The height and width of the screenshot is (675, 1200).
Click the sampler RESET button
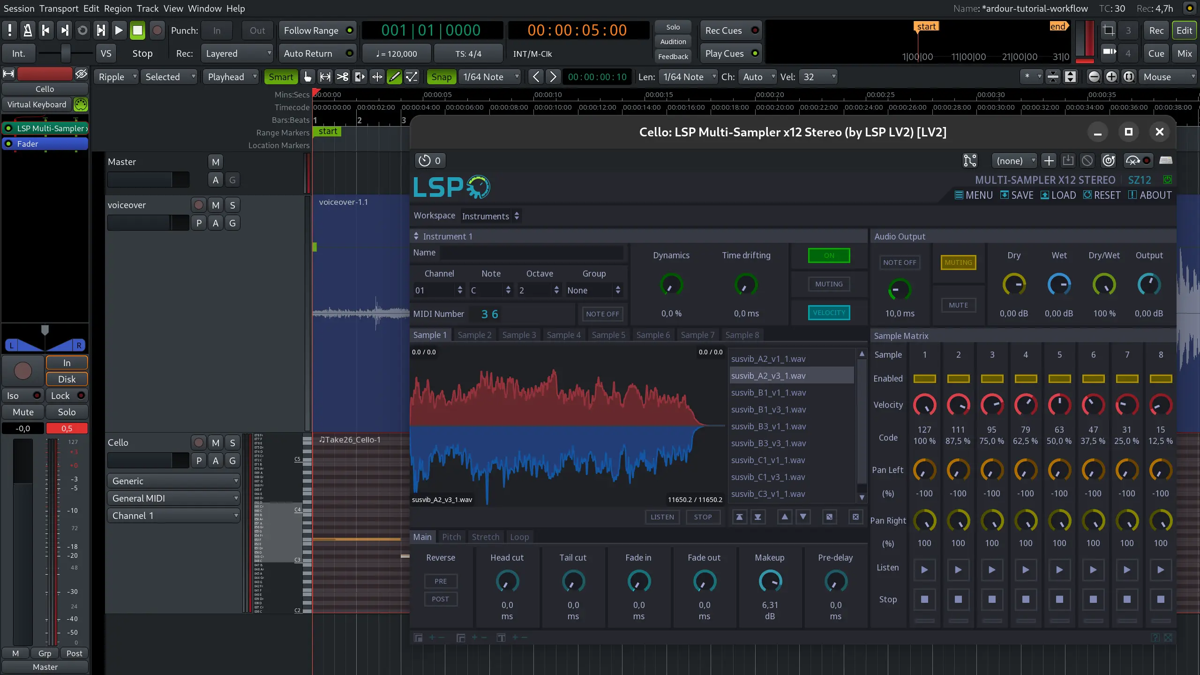1102,195
